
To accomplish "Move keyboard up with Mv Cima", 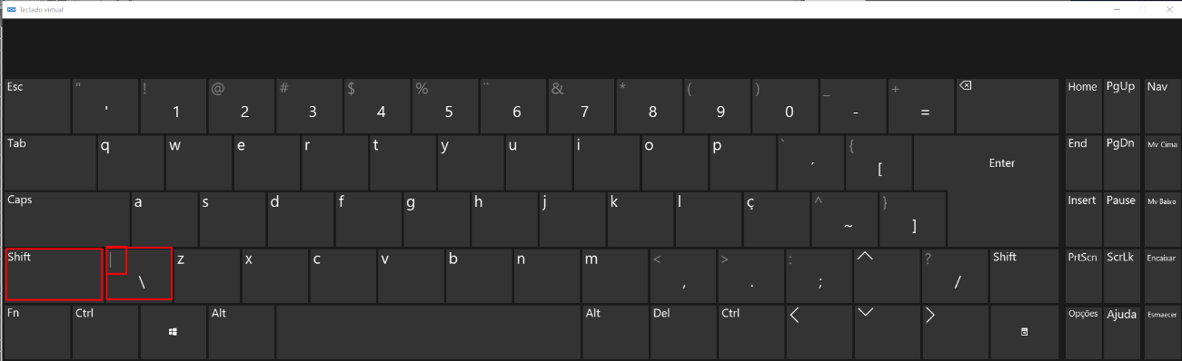I will [x=1161, y=162].
